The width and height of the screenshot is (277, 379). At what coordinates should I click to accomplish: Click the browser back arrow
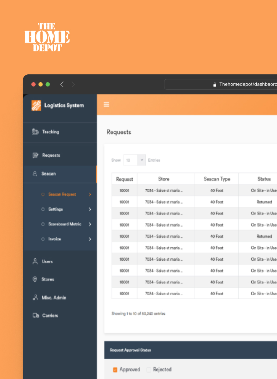pos(62,84)
